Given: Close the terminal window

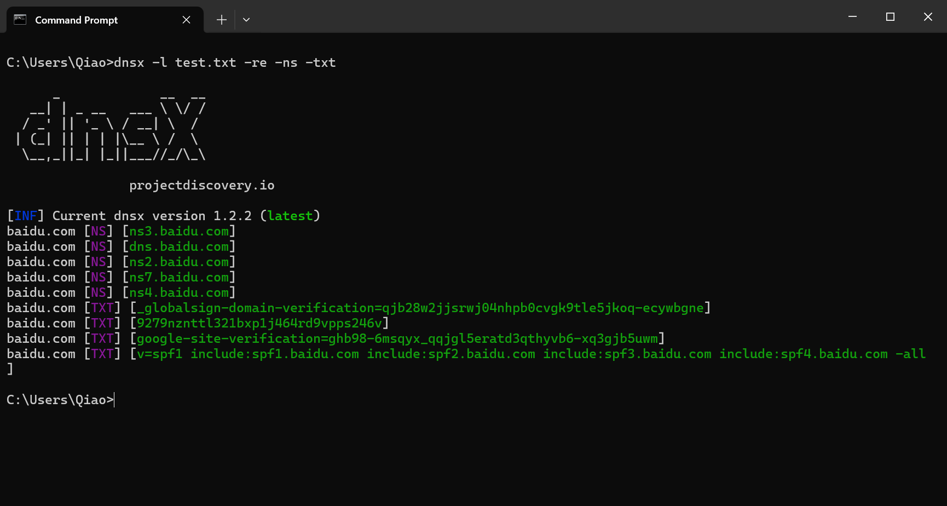Looking at the screenshot, I should point(928,17).
